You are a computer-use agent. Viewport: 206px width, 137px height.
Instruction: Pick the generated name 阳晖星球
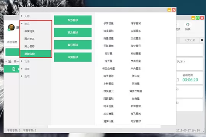click(108, 99)
